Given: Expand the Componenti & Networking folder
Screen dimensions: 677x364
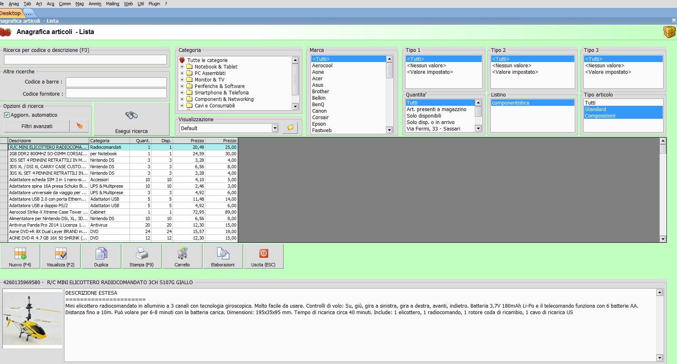Looking at the screenshot, I should click(x=182, y=99).
